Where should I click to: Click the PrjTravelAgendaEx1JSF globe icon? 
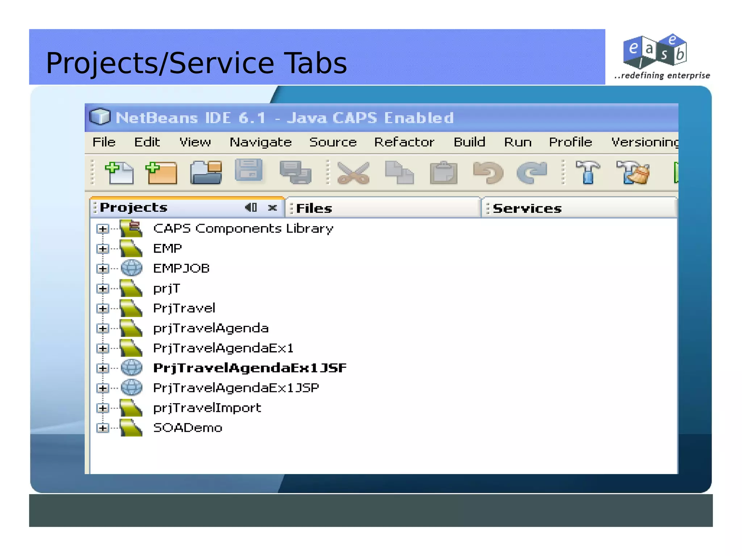[132, 368]
